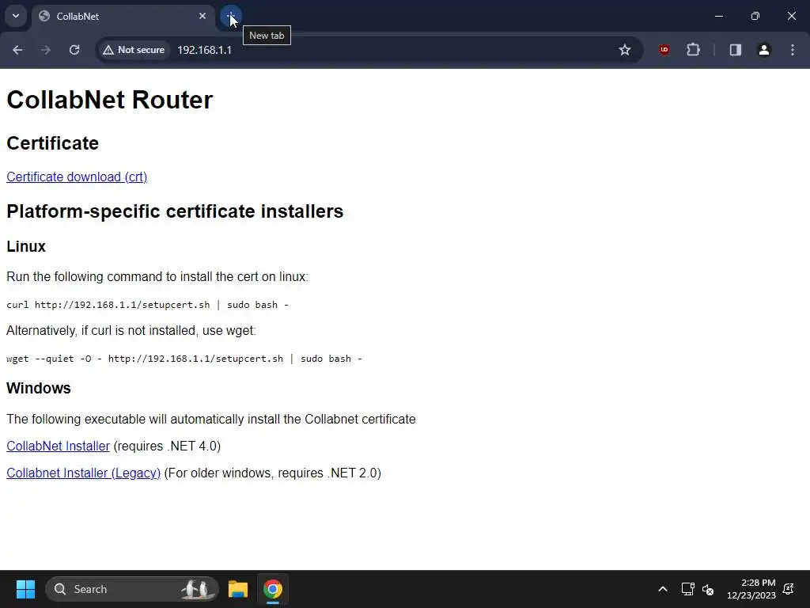Open File Explorer from the taskbar
810x608 pixels.
238,589
